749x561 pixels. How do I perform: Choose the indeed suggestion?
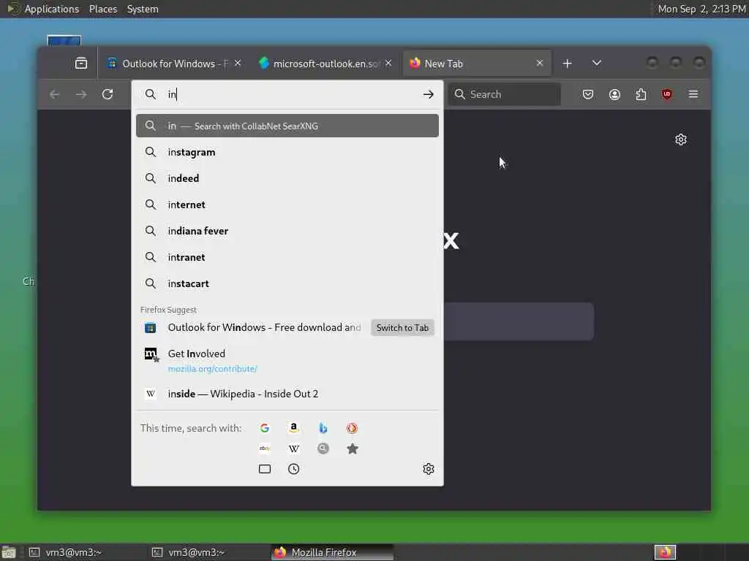[x=287, y=178]
